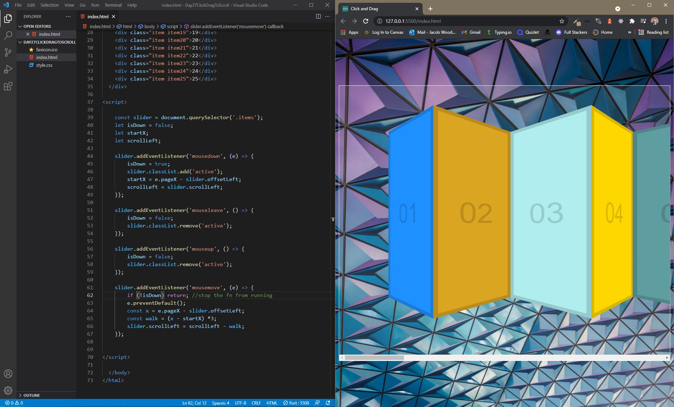Click Ln 62, Col 12 in status bar

[x=194, y=403]
